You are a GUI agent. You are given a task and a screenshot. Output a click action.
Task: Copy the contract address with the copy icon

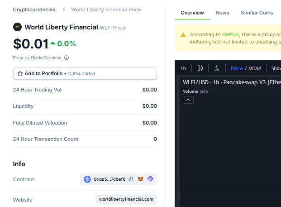131,179
